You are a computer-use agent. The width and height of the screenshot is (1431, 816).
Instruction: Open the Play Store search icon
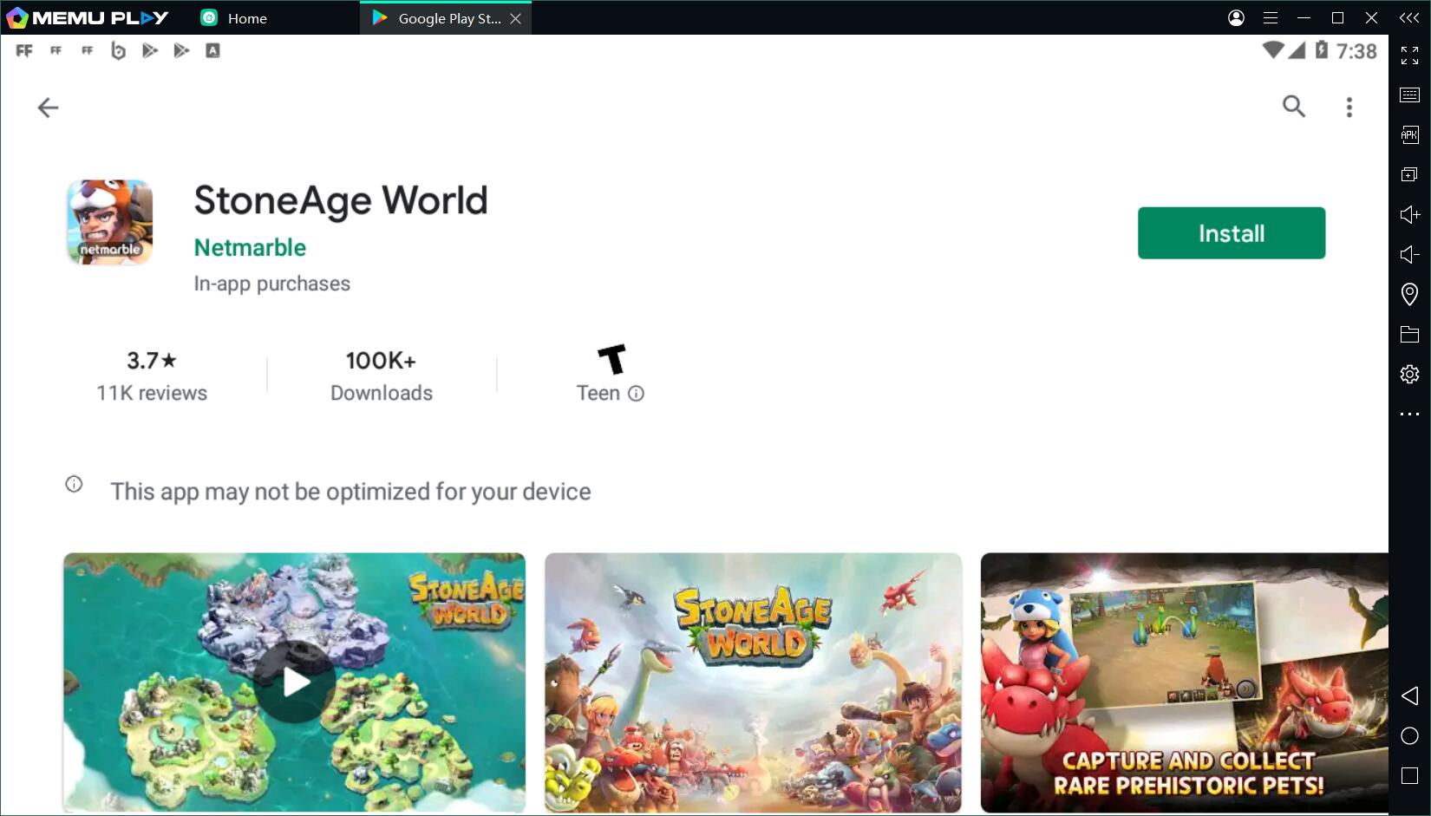pyautogui.click(x=1293, y=107)
